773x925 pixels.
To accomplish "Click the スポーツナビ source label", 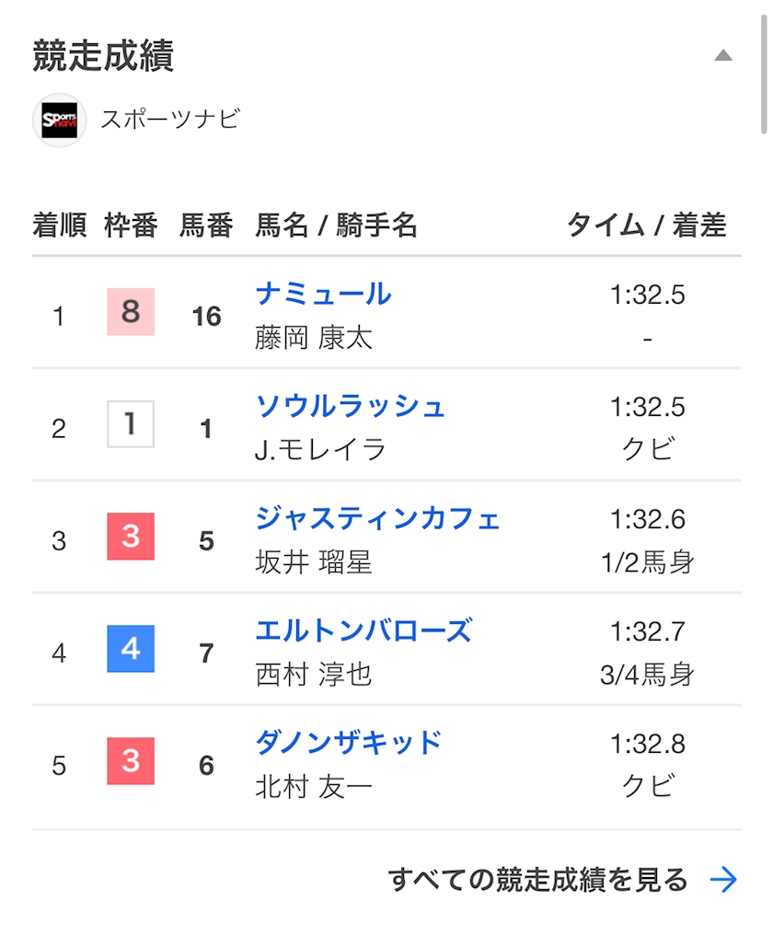I will (170, 120).
